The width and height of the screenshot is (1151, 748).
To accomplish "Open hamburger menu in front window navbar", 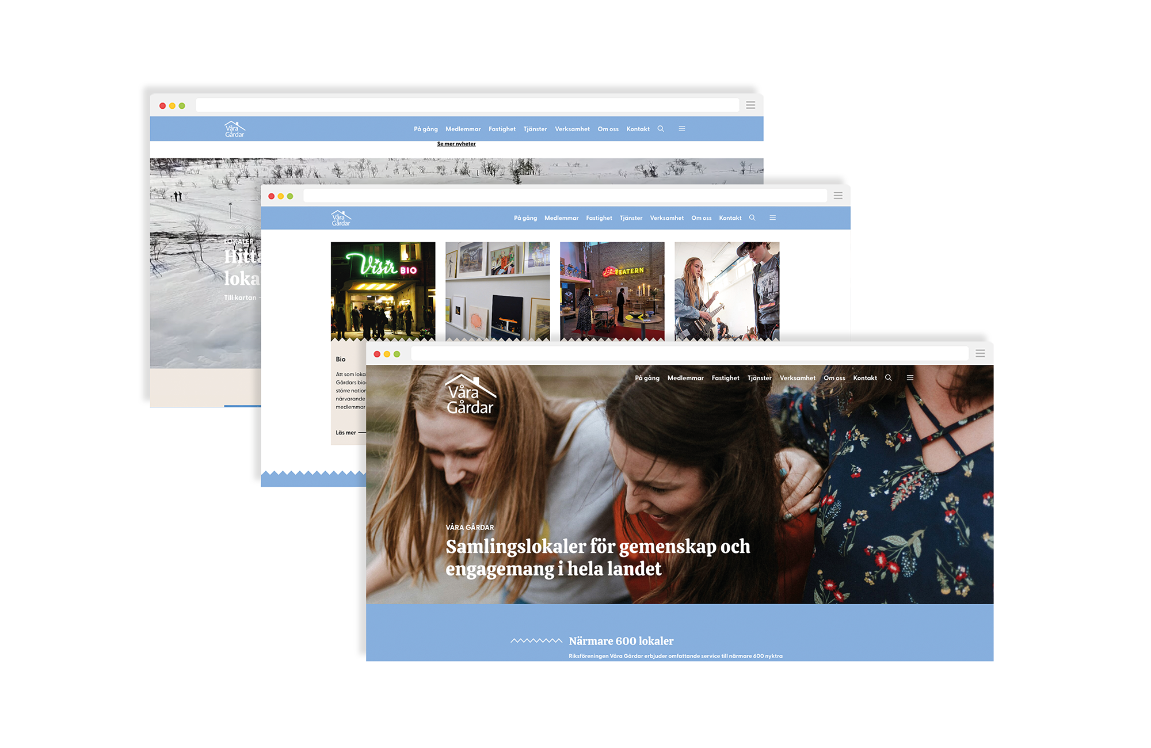I will (x=910, y=378).
